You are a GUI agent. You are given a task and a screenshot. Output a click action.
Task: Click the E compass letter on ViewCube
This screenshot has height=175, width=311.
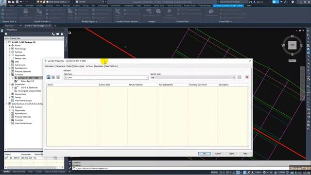(301, 45)
